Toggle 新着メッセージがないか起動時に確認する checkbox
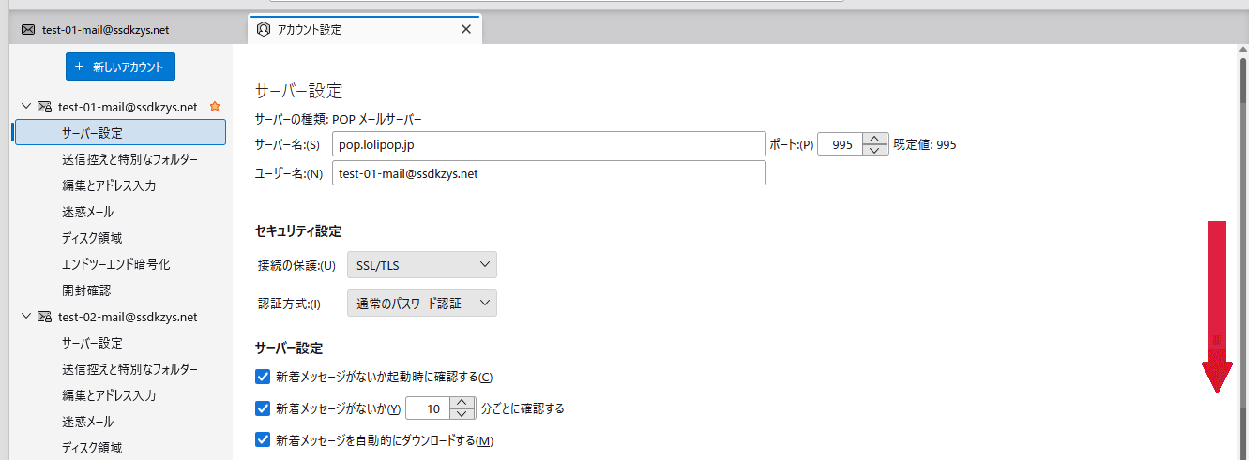 [x=263, y=377]
